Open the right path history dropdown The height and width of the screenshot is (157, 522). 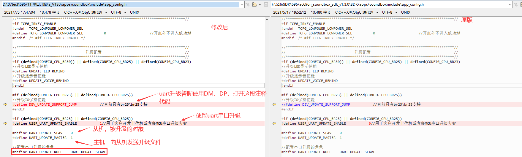tap(510, 4)
